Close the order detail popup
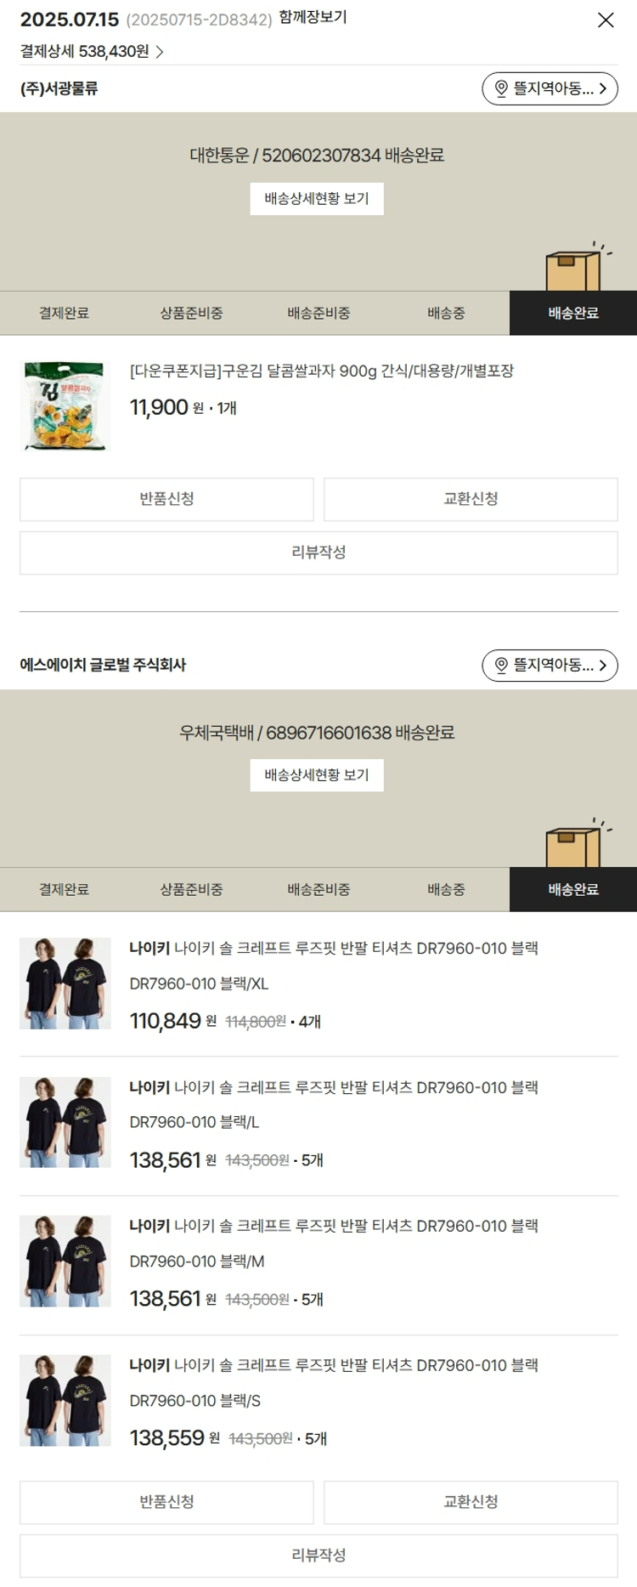 click(x=606, y=20)
